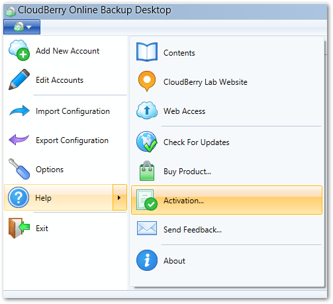333x304 pixels.
Task: Click the Import Configuration blue arrow icon
Action: 19,111
